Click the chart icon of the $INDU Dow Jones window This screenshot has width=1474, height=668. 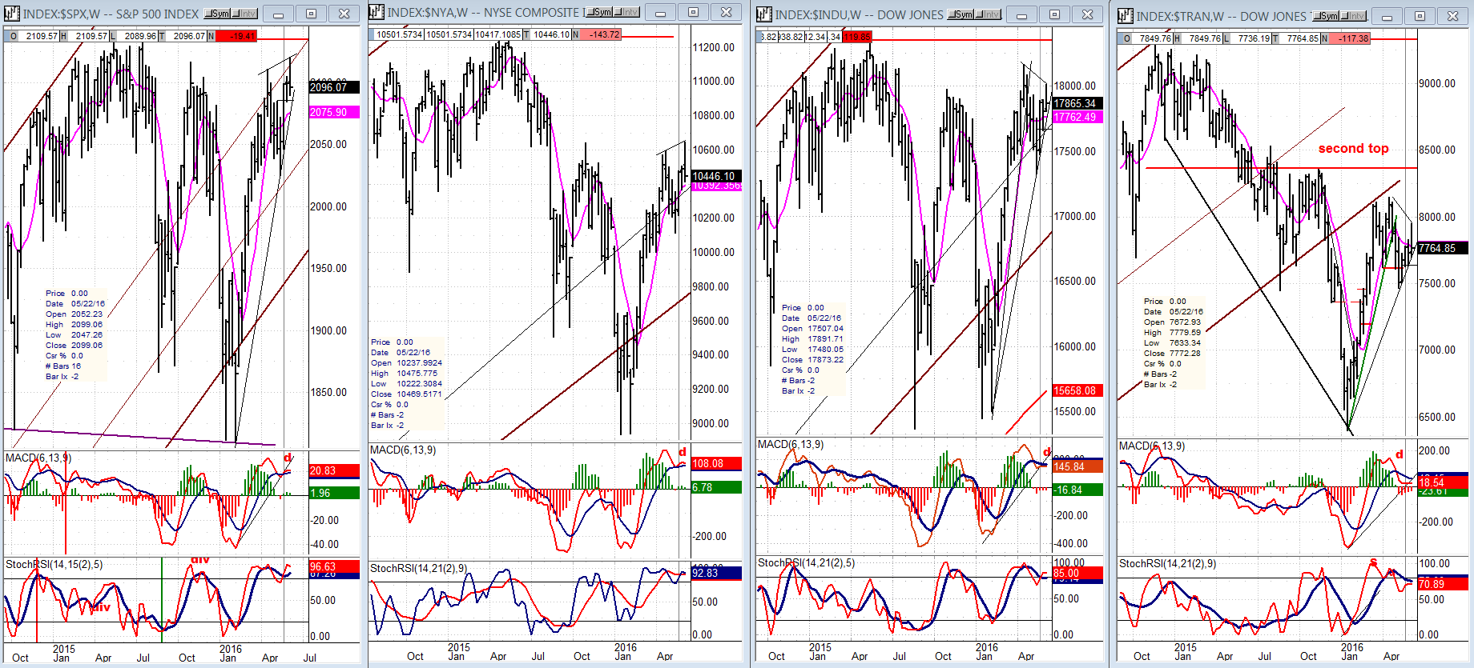[x=764, y=14]
